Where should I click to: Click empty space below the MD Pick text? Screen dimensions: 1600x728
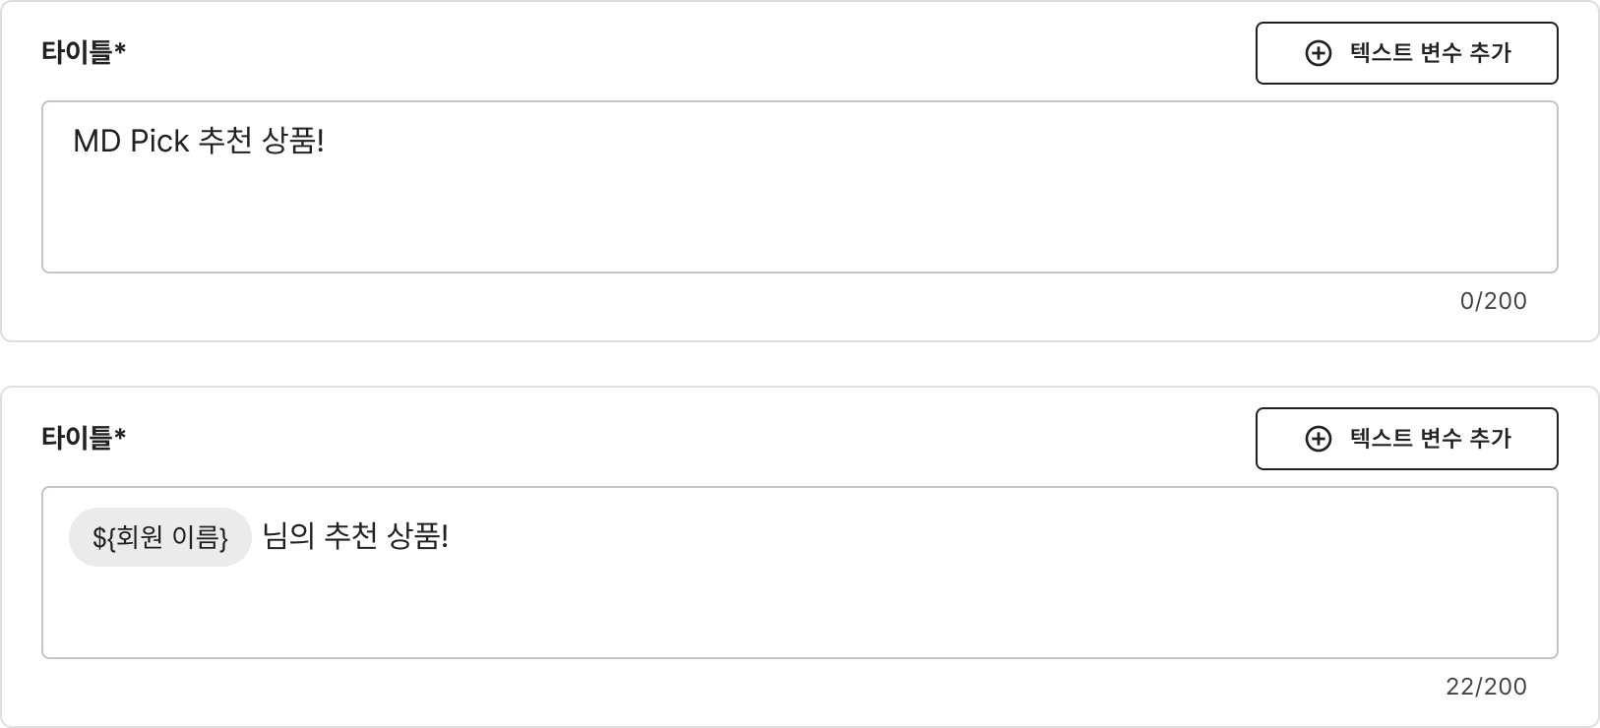[x=197, y=221]
